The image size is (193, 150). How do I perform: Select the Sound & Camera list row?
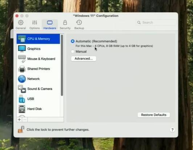pos(38,89)
